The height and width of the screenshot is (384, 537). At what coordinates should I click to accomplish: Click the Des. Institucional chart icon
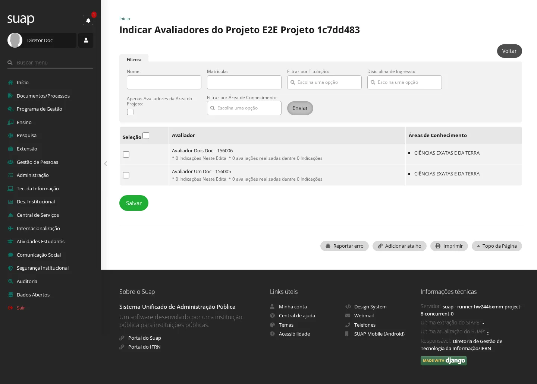(x=10, y=201)
